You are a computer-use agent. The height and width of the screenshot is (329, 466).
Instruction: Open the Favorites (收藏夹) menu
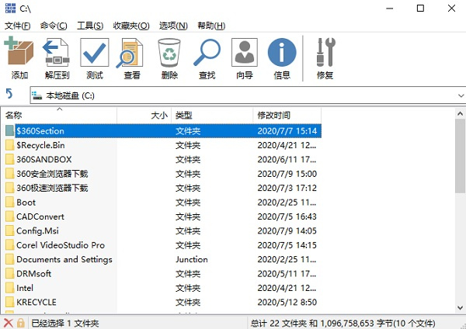(131, 26)
